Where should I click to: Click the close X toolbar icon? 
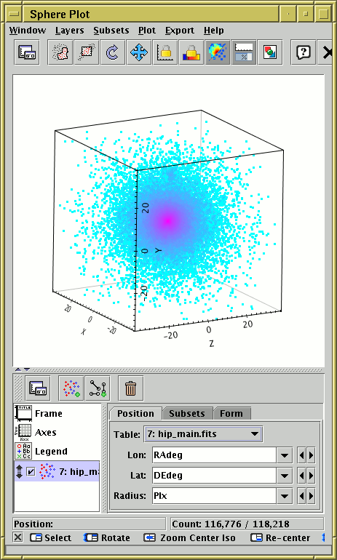pos(327,52)
